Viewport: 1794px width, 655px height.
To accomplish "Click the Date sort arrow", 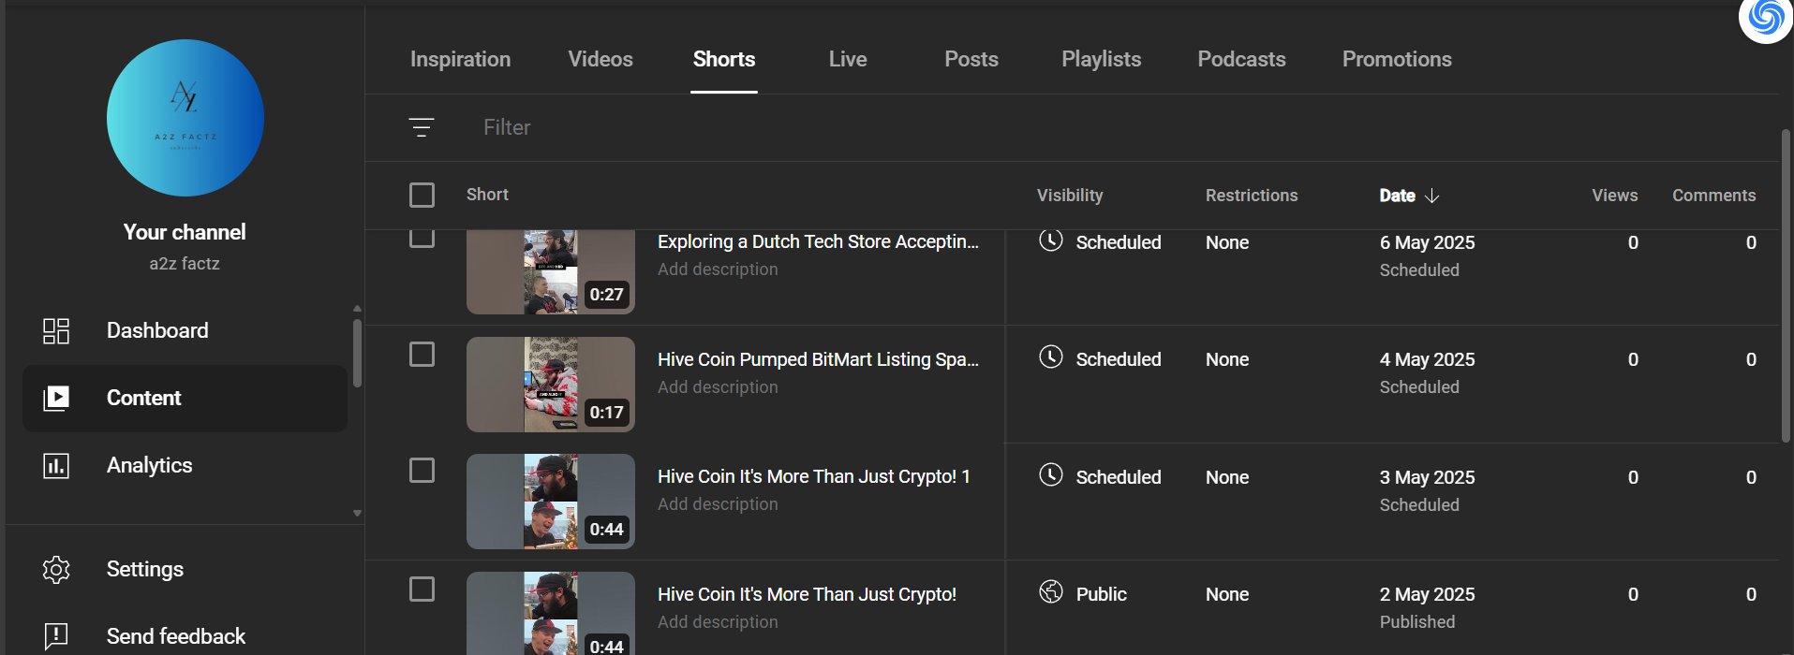I will [1431, 196].
